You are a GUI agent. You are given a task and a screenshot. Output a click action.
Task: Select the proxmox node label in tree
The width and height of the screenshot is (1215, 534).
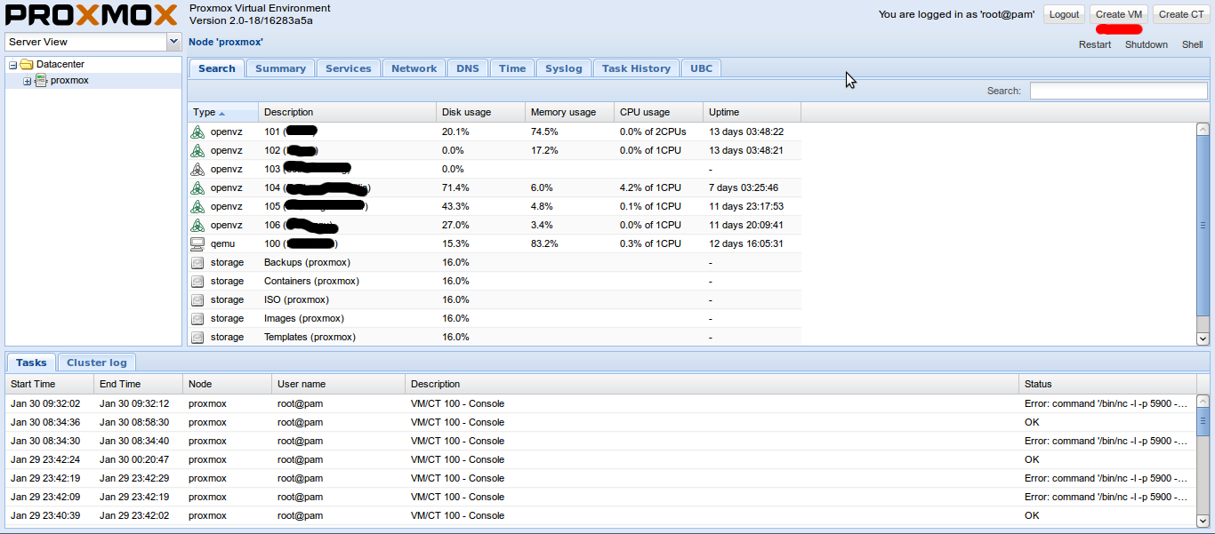(69, 80)
